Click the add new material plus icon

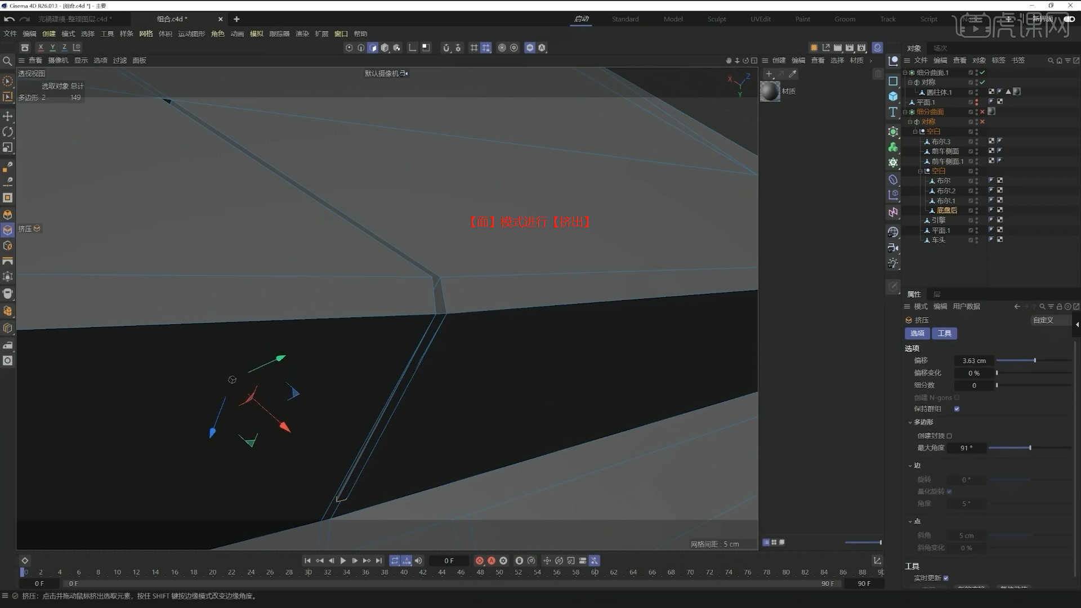pyautogui.click(x=769, y=74)
